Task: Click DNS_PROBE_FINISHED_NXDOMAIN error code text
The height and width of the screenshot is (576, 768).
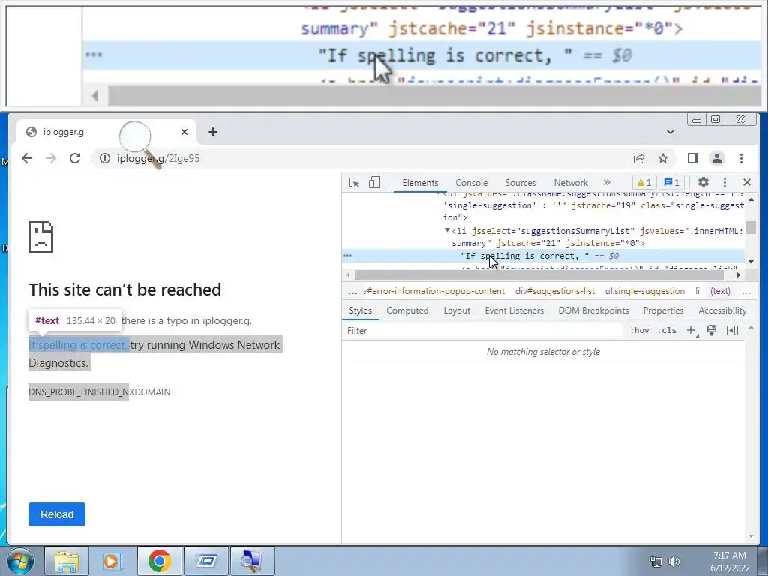Action: tap(100, 391)
